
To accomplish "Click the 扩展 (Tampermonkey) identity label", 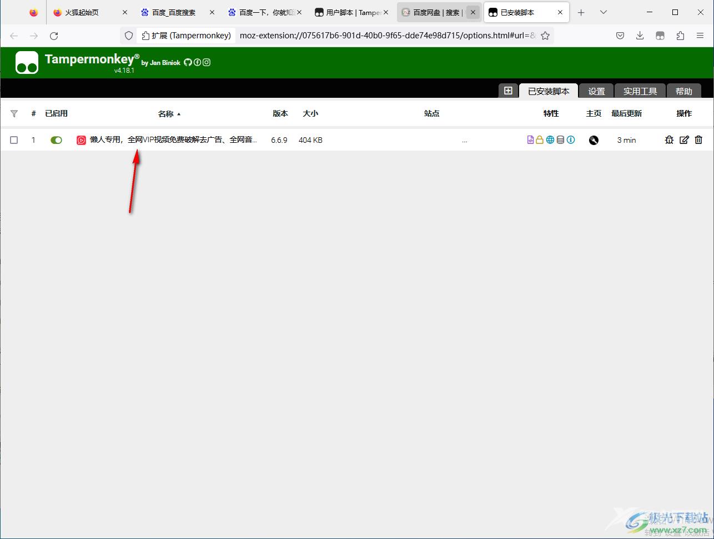I will click(x=186, y=36).
